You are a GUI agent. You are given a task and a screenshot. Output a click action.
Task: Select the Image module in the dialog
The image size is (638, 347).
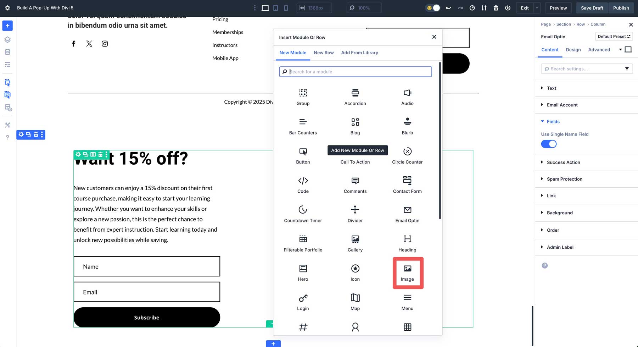tap(407, 272)
